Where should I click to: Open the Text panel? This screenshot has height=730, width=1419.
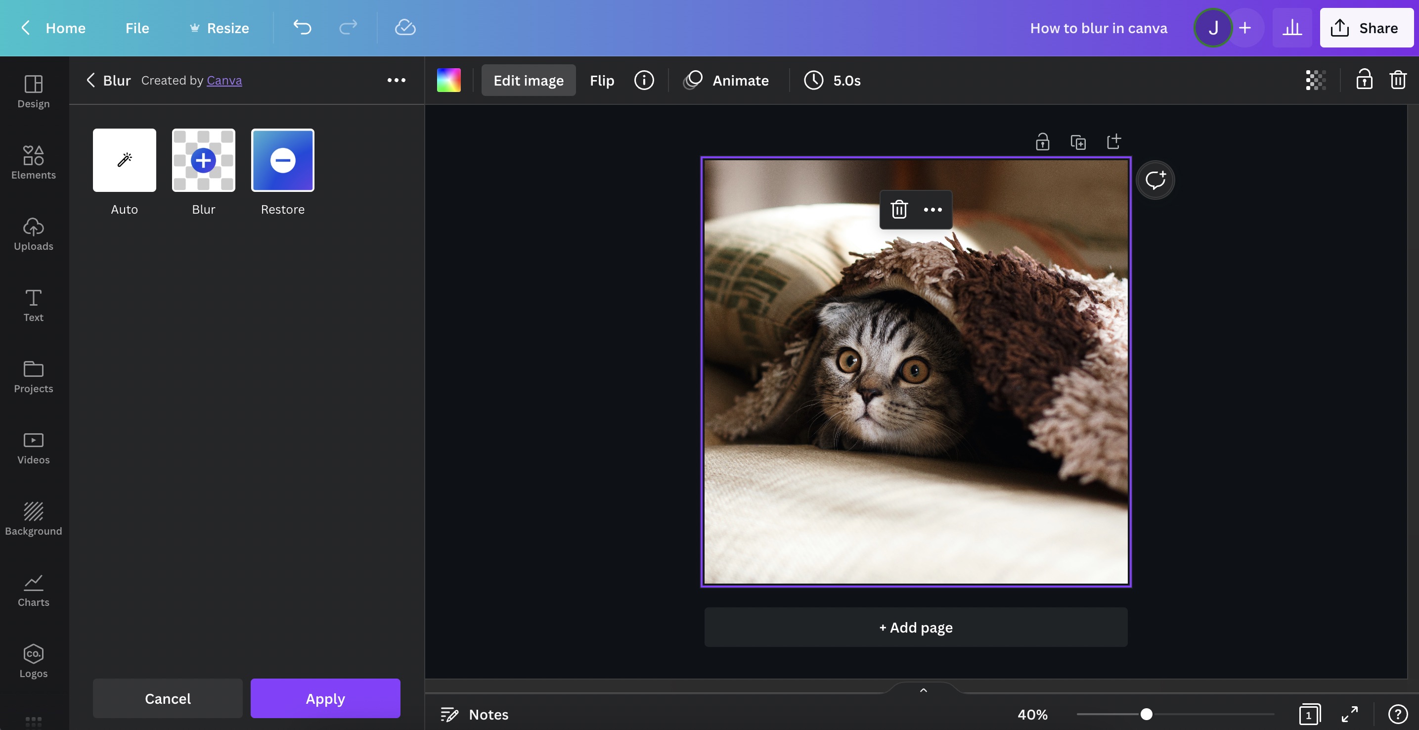33,305
